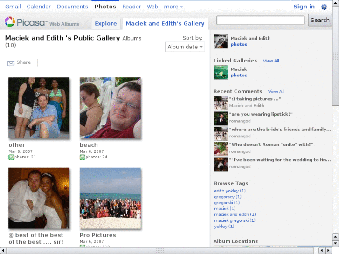The image size is (339, 254).
Task: Click View All next to Linked Galleries
Action: click(271, 61)
